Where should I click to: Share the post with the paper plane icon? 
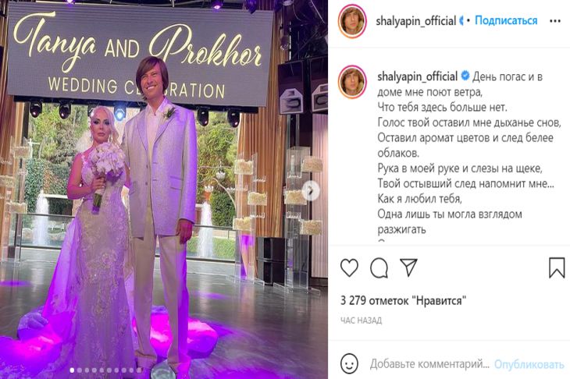tap(408, 267)
